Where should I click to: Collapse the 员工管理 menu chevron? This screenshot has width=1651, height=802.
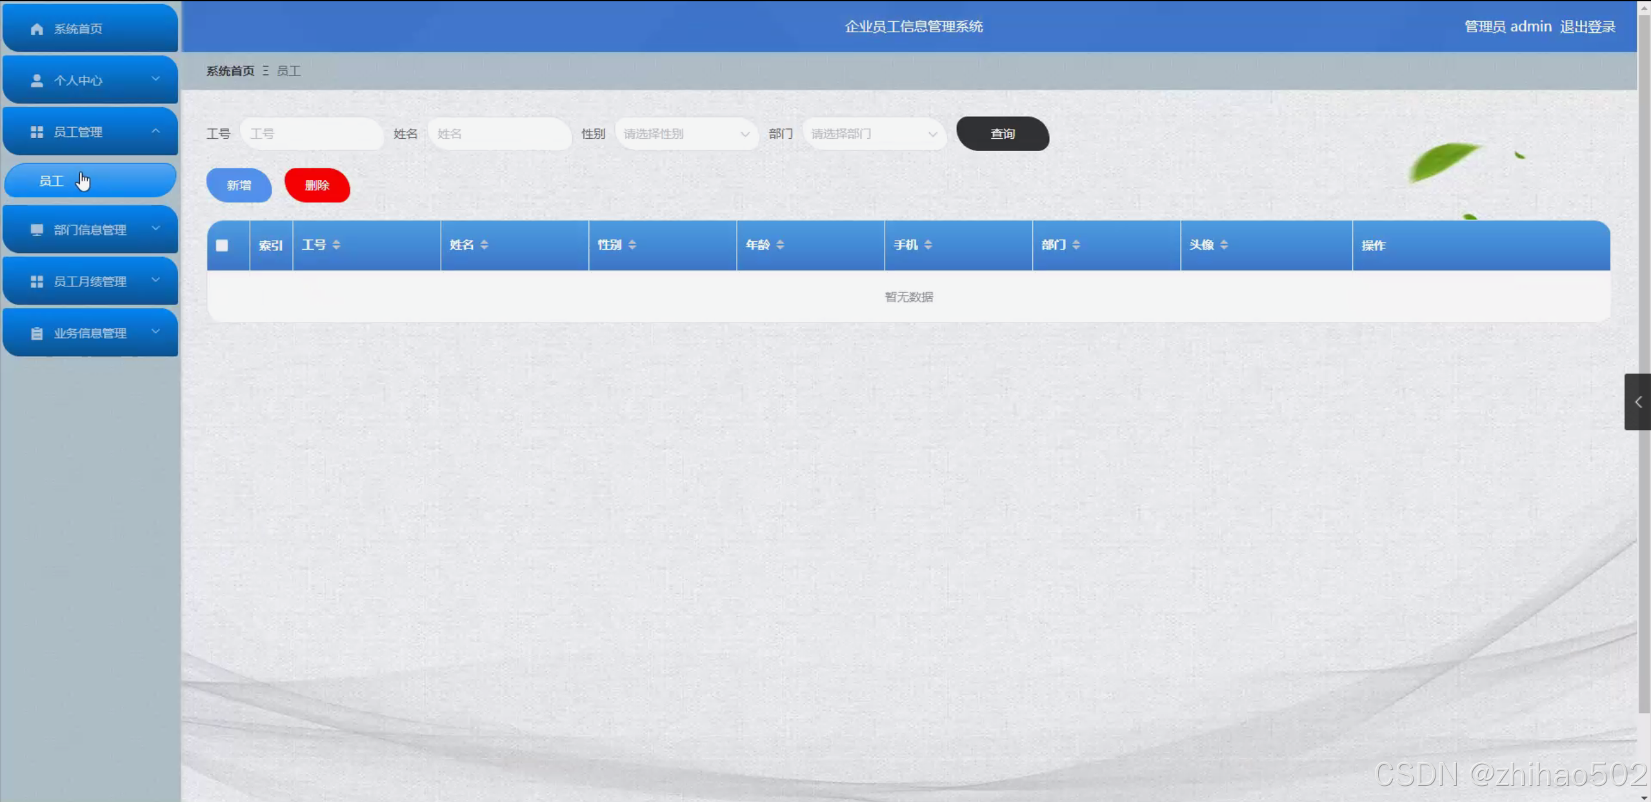coord(155,131)
